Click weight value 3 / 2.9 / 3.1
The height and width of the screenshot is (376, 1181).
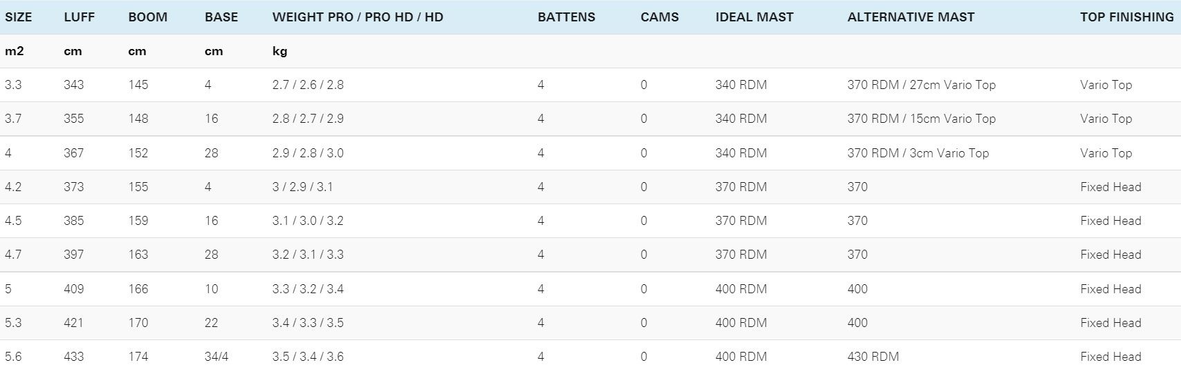point(302,187)
